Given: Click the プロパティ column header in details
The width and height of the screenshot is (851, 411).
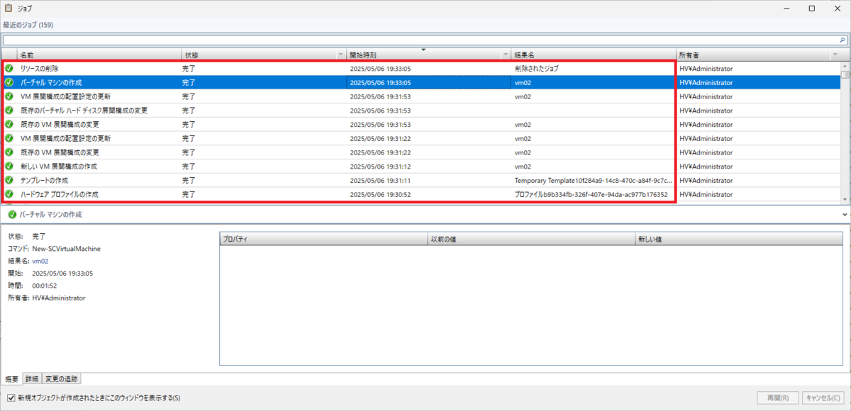Looking at the screenshot, I should [323, 240].
